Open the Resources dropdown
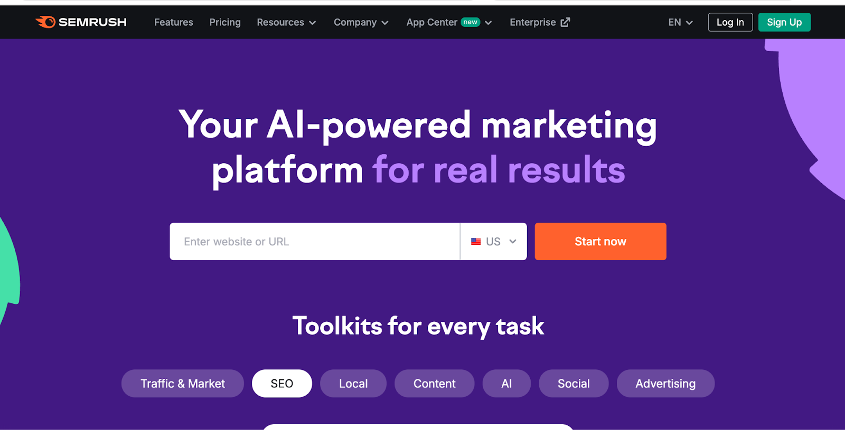The width and height of the screenshot is (845, 430). 286,22
